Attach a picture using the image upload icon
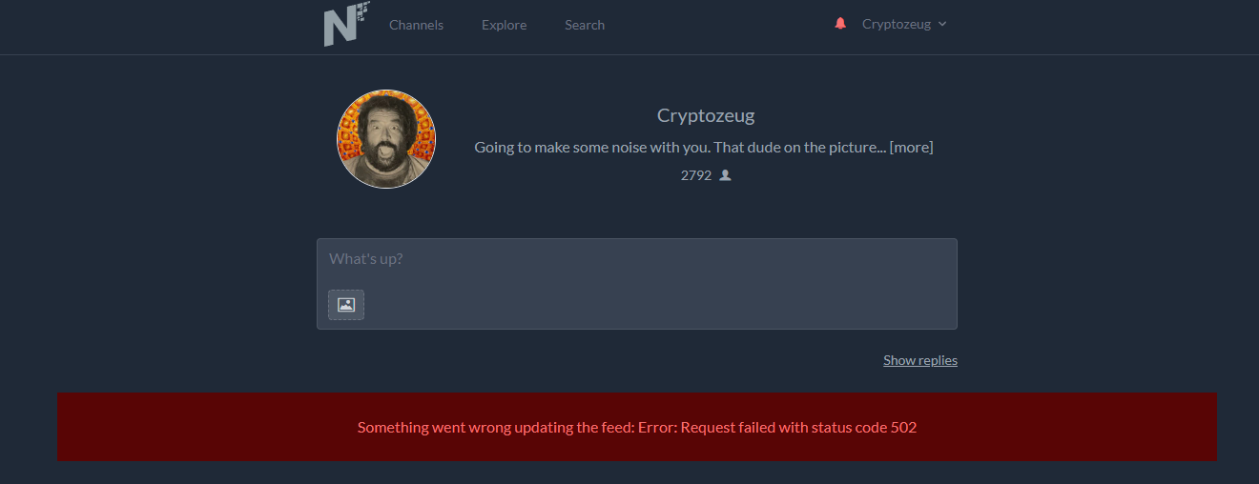This screenshot has height=484, width=1259. (346, 305)
